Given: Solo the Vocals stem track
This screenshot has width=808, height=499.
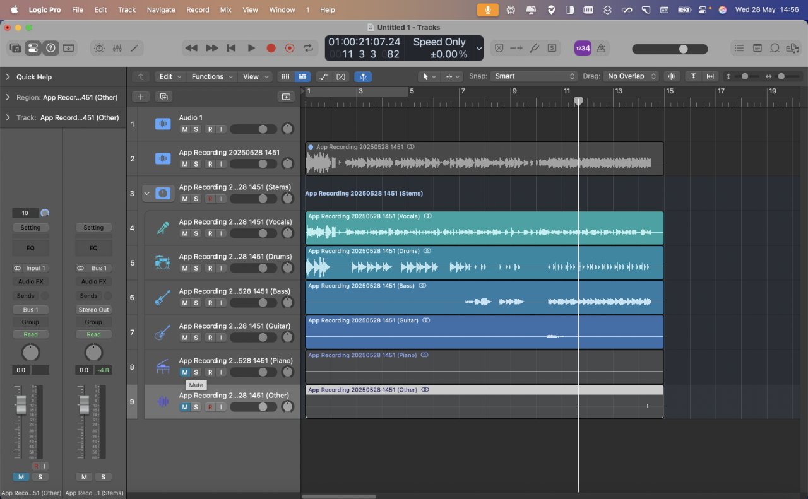Looking at the screenshot, I should [x=196, y=233].
